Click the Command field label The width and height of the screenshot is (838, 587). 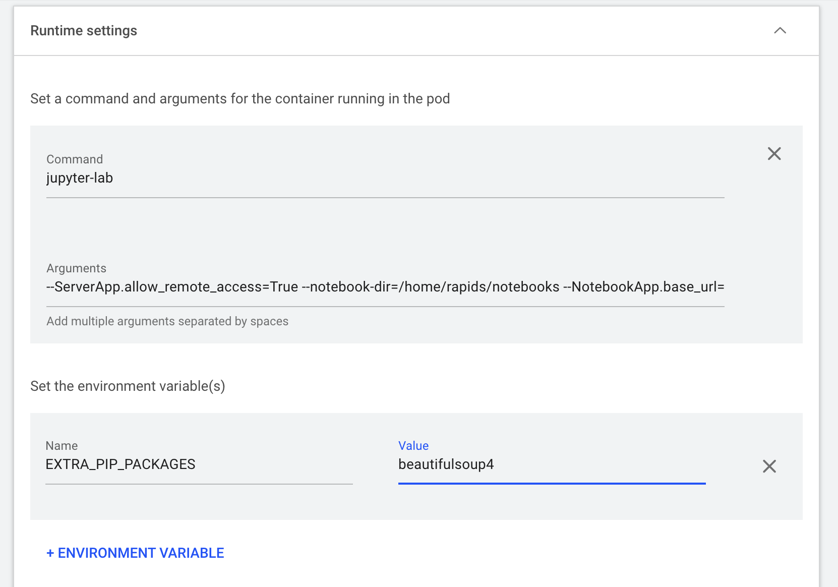(x=75, y=159)
